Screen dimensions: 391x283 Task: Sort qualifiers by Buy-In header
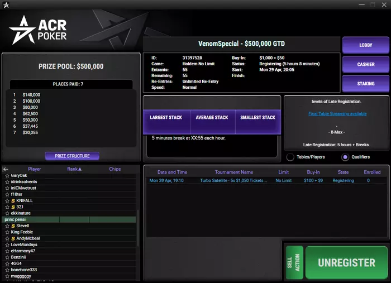point(313,172)
